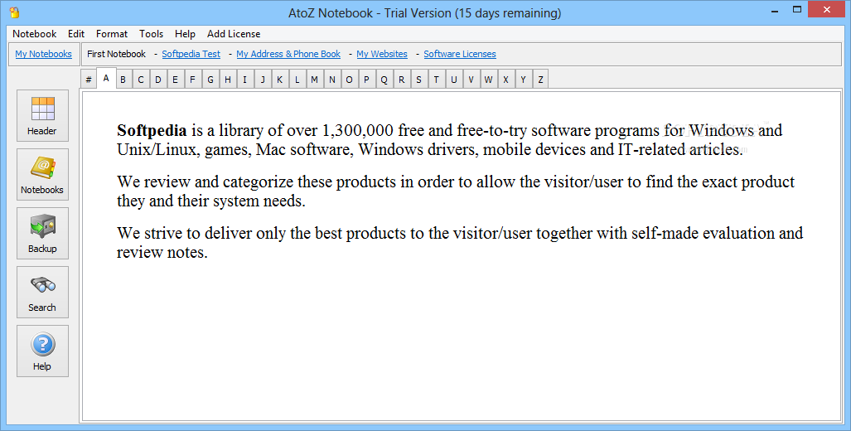Image resolution: width=851 pixels, height=431 pixels.
Task: Switch to the Y tab
Action: pyautogui.click(x=523, y=80)
